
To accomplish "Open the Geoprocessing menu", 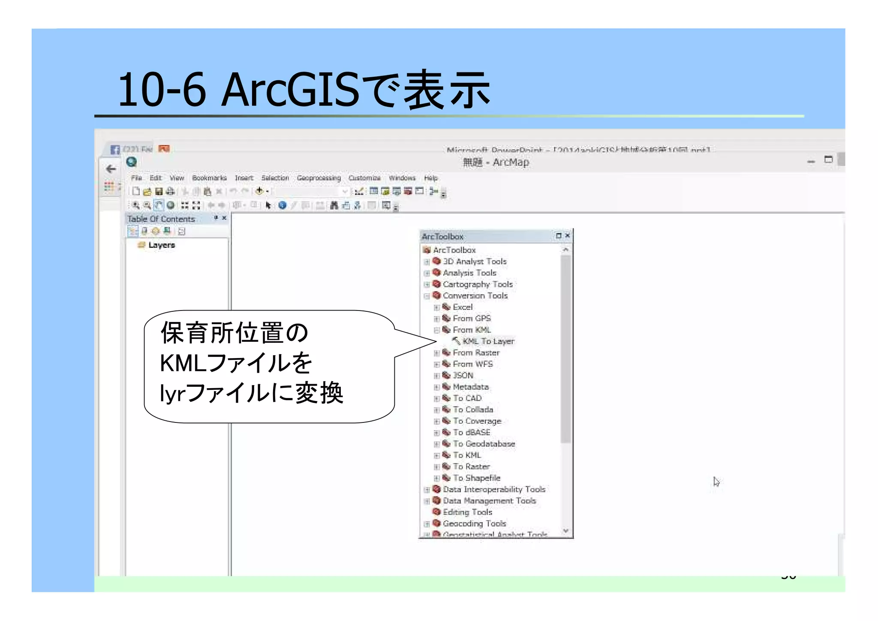I will tap(319, 178).
